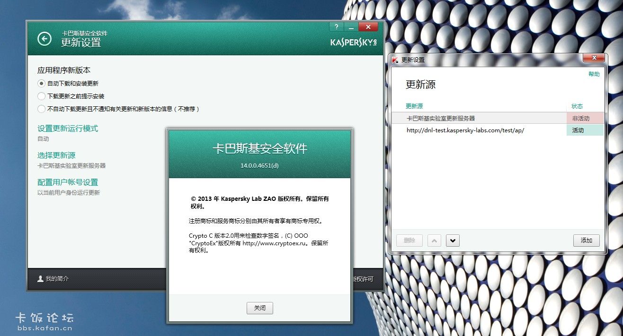Viewport: 623px width, 336px height.
Task: Click version text 14.0.0.4651(d)
Action: click(x=259, y=165)
